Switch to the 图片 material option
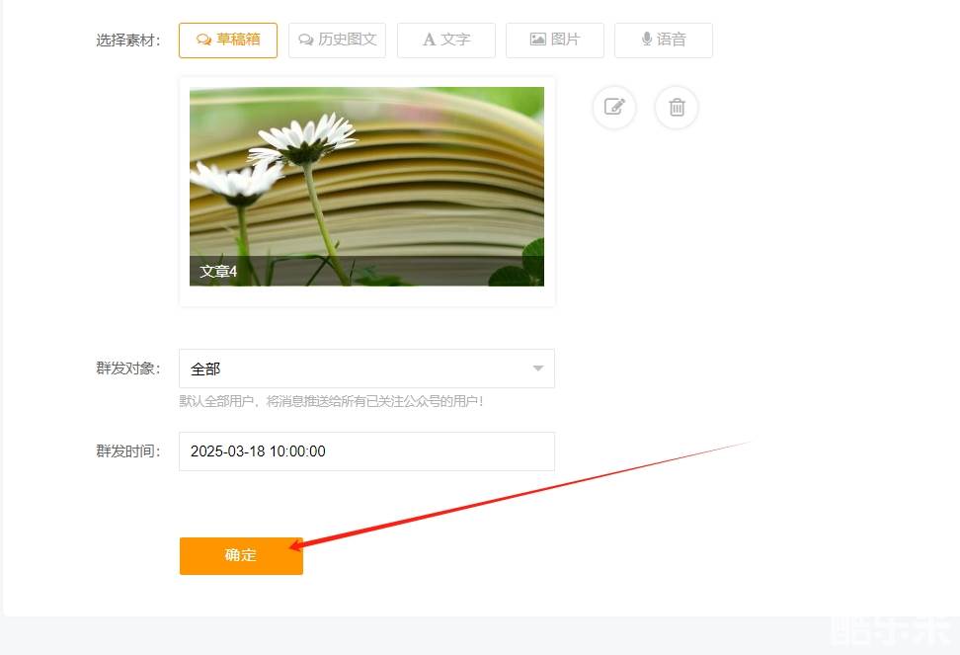 555,41
